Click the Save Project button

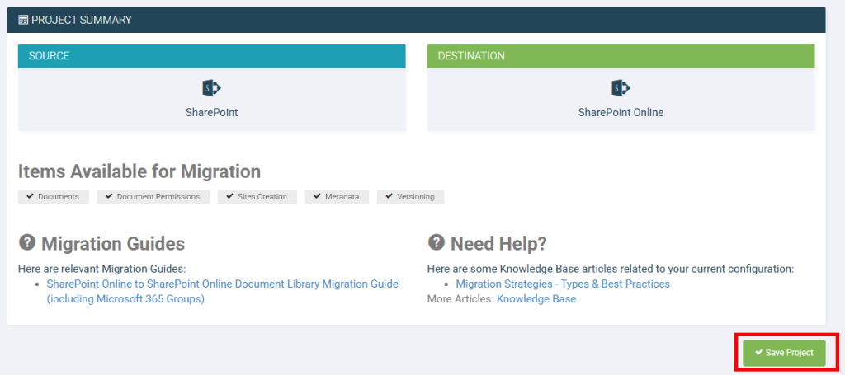pos(784,353)
